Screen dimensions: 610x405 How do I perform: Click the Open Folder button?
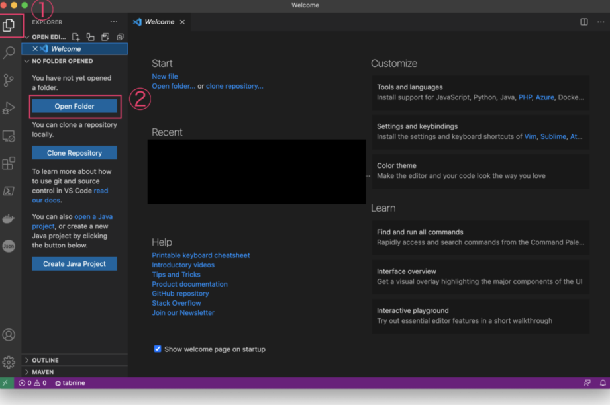click(74, 106)
